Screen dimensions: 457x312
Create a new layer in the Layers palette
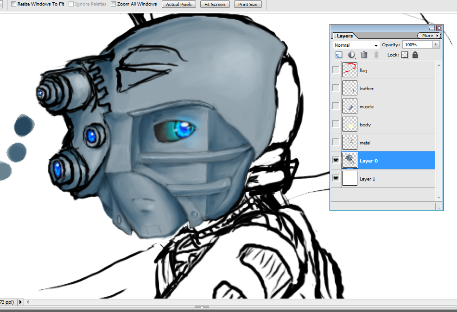339,55
